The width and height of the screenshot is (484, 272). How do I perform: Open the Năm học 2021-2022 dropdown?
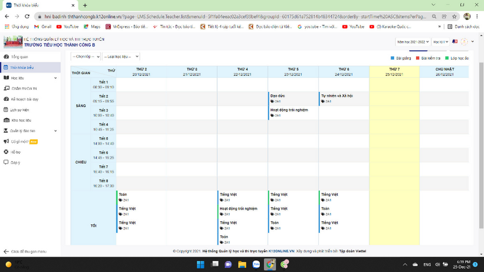pos(414,42)
